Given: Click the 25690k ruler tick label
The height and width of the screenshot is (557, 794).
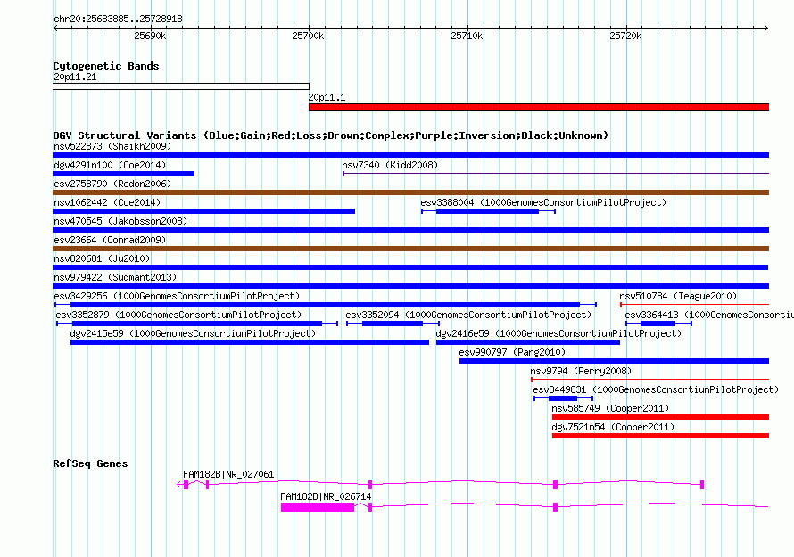Looking at the screenshot, I should click(150, 36).
